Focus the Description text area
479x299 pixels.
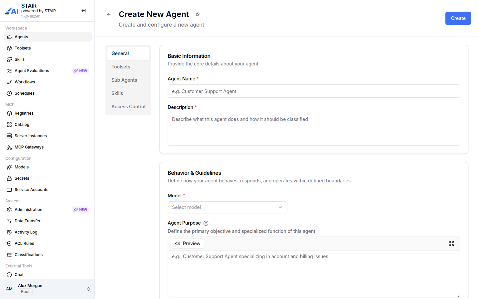click(x=314, y=129)
